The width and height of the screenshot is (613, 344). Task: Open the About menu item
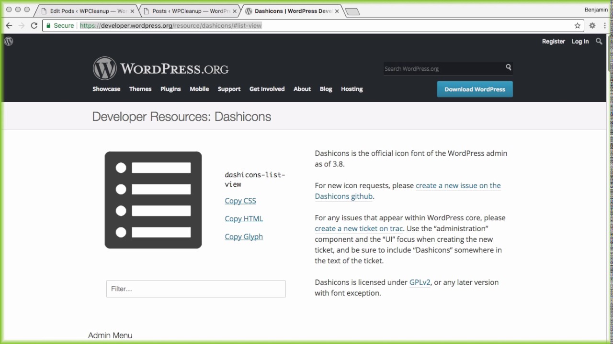[302, 89]
